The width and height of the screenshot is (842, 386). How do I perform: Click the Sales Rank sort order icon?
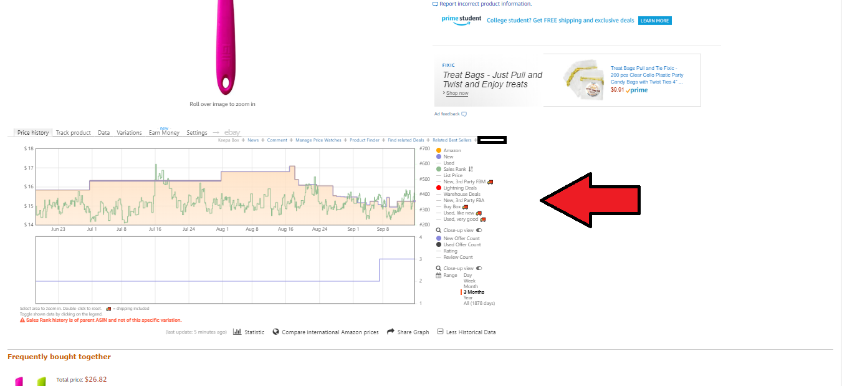471,169
